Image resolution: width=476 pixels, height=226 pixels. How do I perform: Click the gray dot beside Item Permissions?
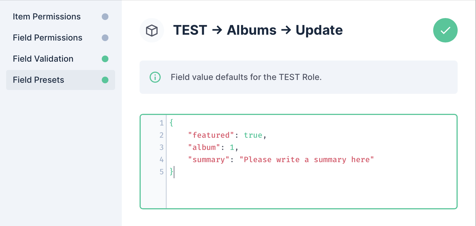(105, 17)
